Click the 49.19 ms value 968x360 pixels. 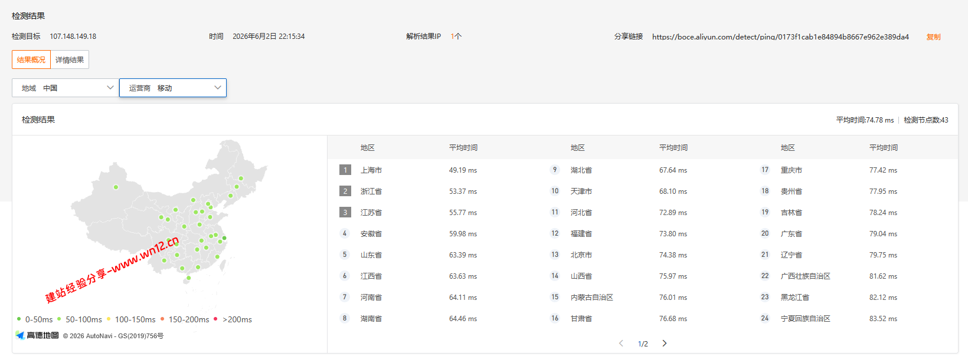point(463,170)
